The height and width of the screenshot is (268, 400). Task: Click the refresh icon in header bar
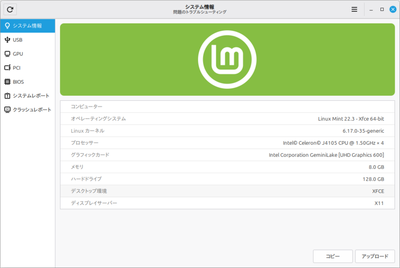pyautogui.click(x=10, y=9)
